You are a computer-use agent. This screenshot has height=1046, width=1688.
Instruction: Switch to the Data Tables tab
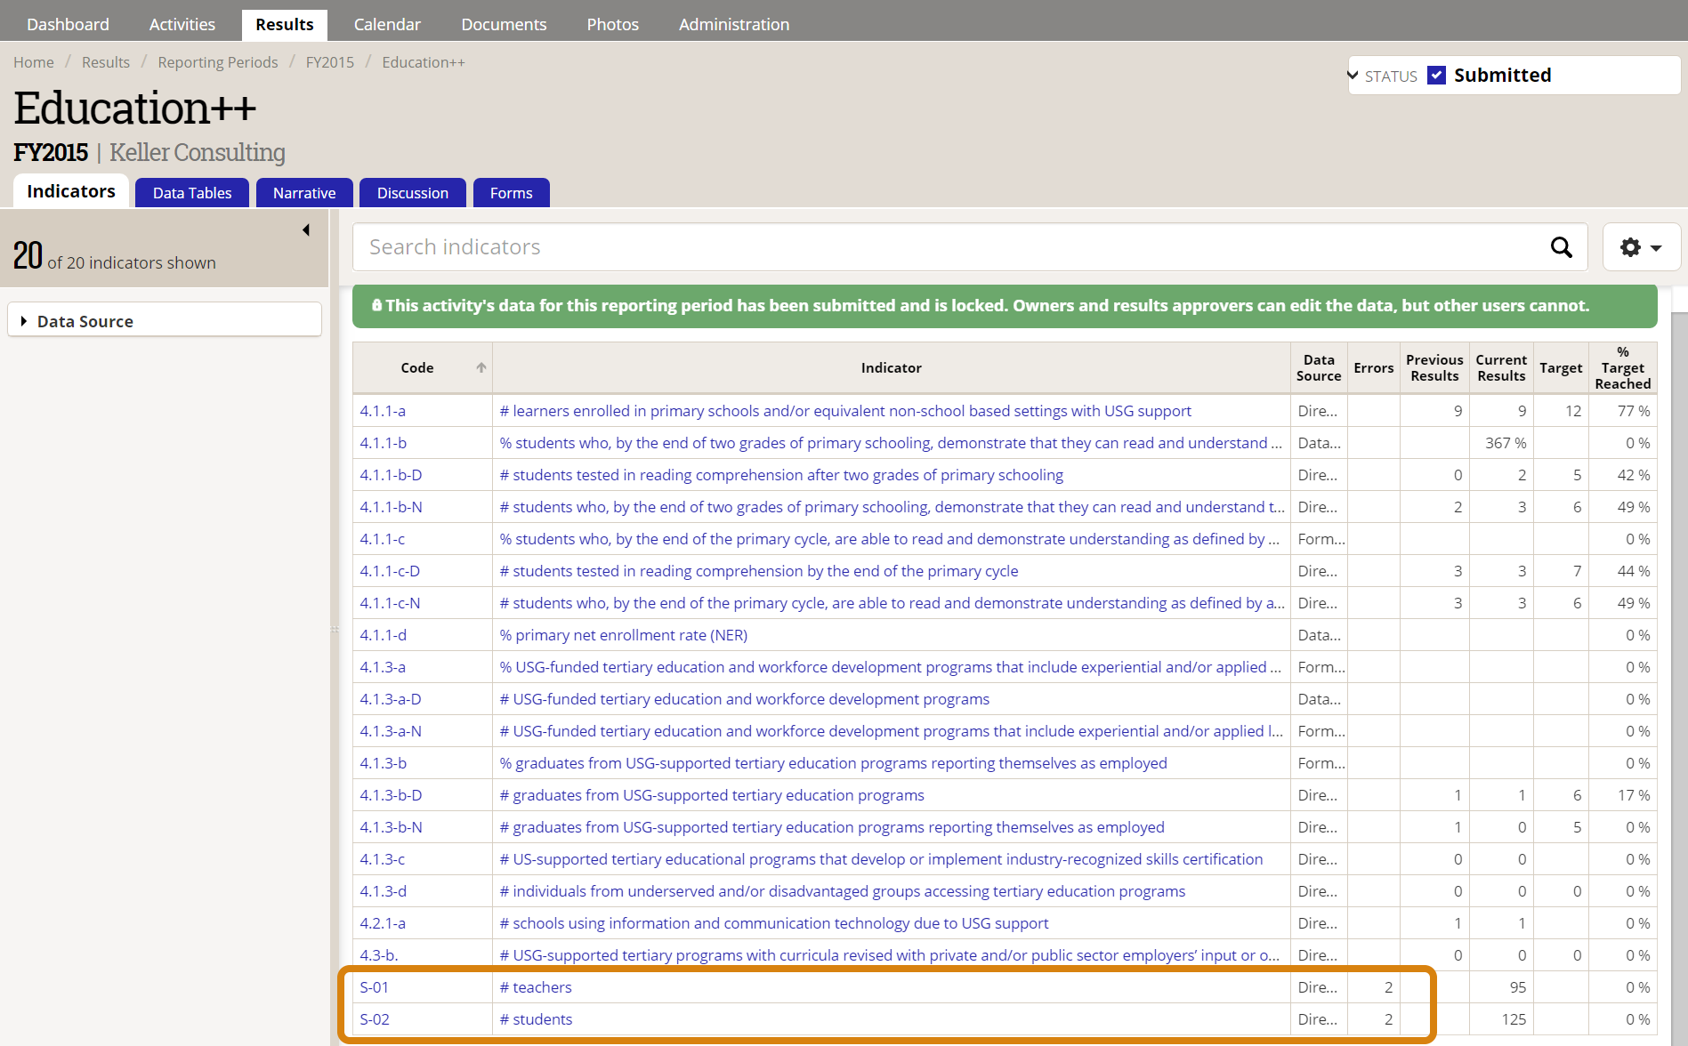(x=192, y=193)
